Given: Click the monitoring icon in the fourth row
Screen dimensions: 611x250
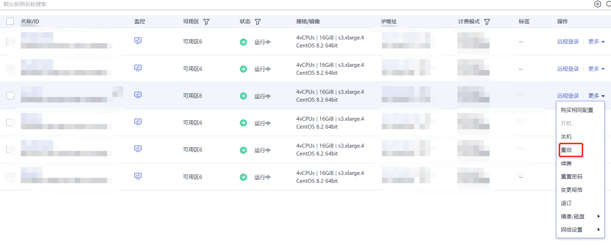Looking at the screenshot, I should coord(138,122).
